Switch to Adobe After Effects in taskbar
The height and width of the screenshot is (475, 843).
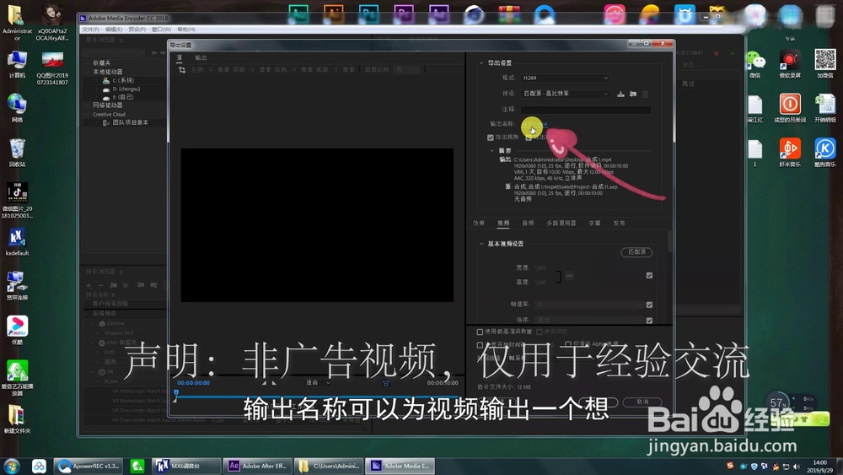click(257, 466)
